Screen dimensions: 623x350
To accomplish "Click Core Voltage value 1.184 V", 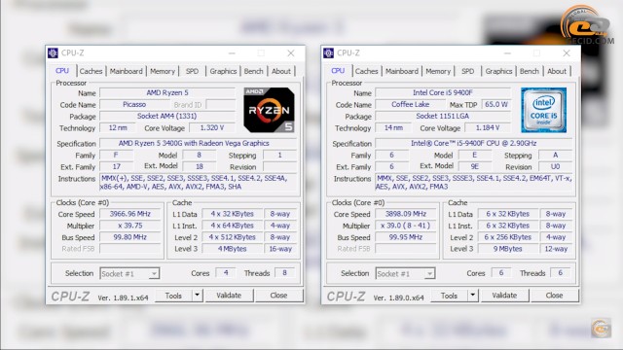I will [488, 127].
